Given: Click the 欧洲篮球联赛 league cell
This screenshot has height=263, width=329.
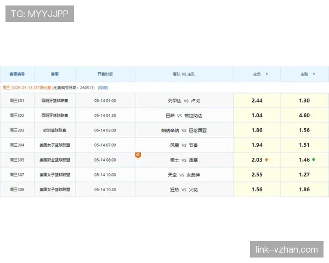Looking at the screenshot, I should point(55,130).
